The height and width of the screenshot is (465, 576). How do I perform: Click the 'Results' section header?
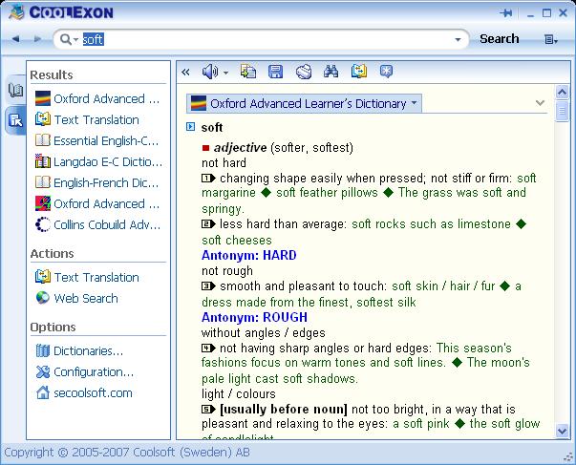coord(52,74)
